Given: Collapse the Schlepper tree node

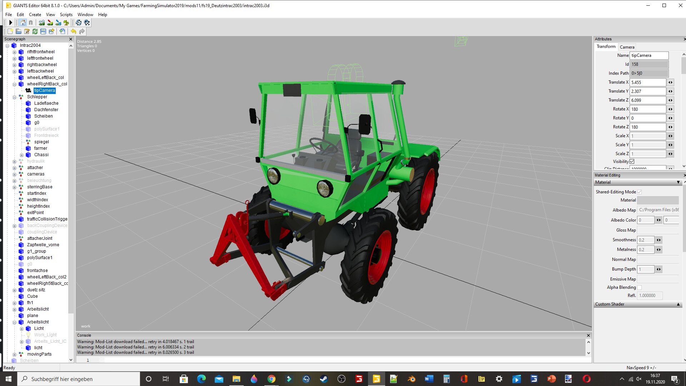Looking at the screenshot, I should pos(15,97).
